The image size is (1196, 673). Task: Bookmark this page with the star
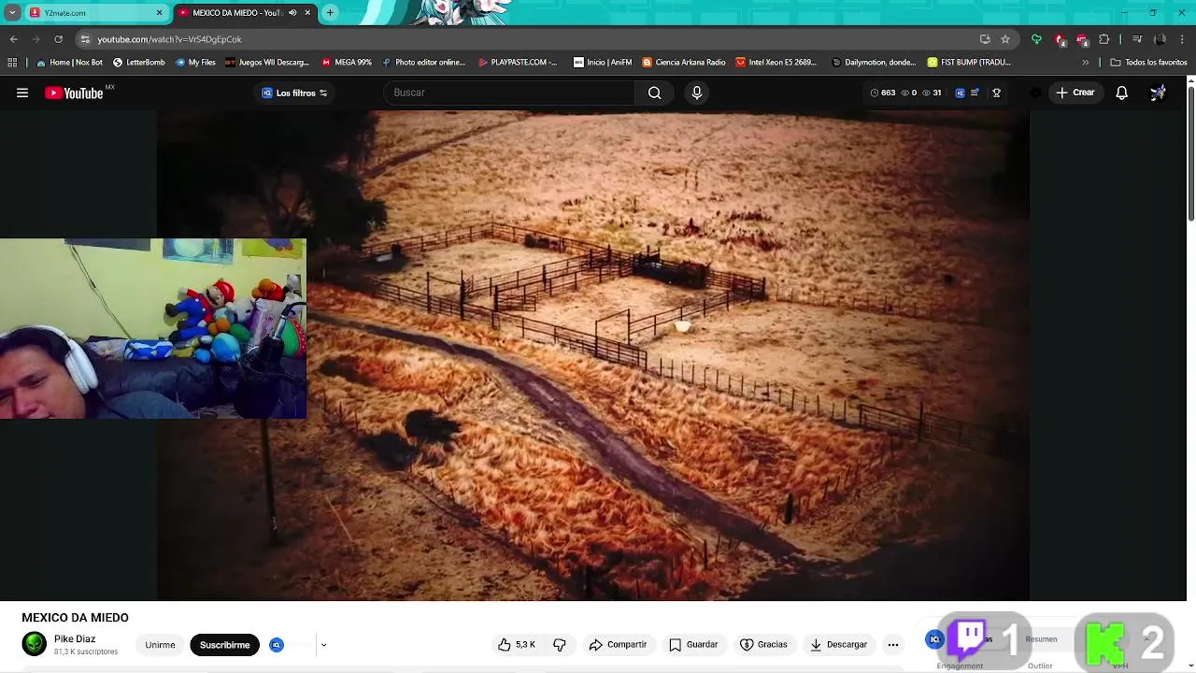click(x=1005, y=39)
